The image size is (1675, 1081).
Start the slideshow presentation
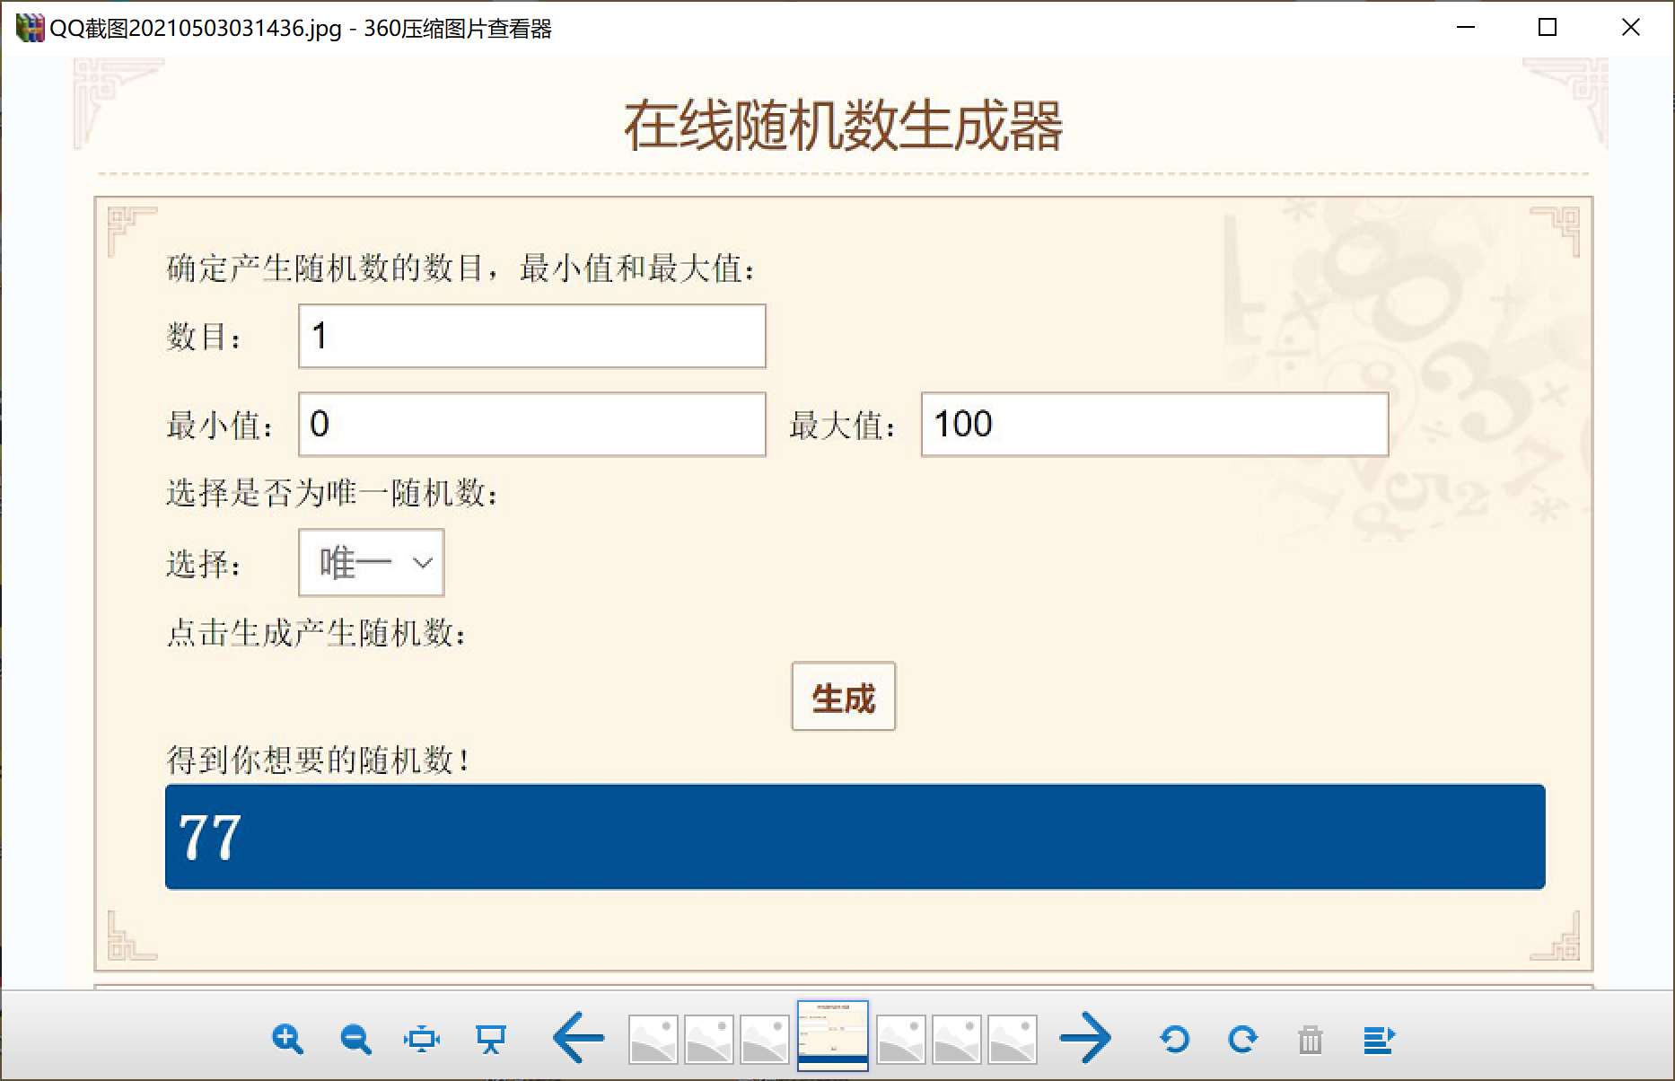tap(491, 1039)
